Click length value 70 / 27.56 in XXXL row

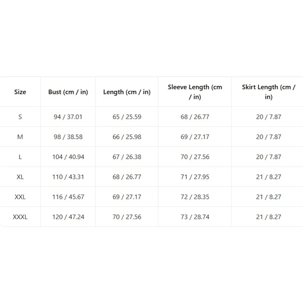tap(127, 217)
